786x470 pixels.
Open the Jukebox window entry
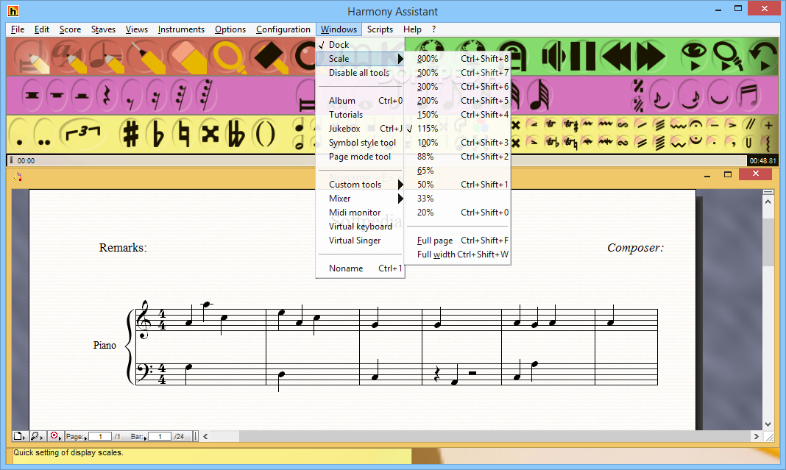point(360,129)
